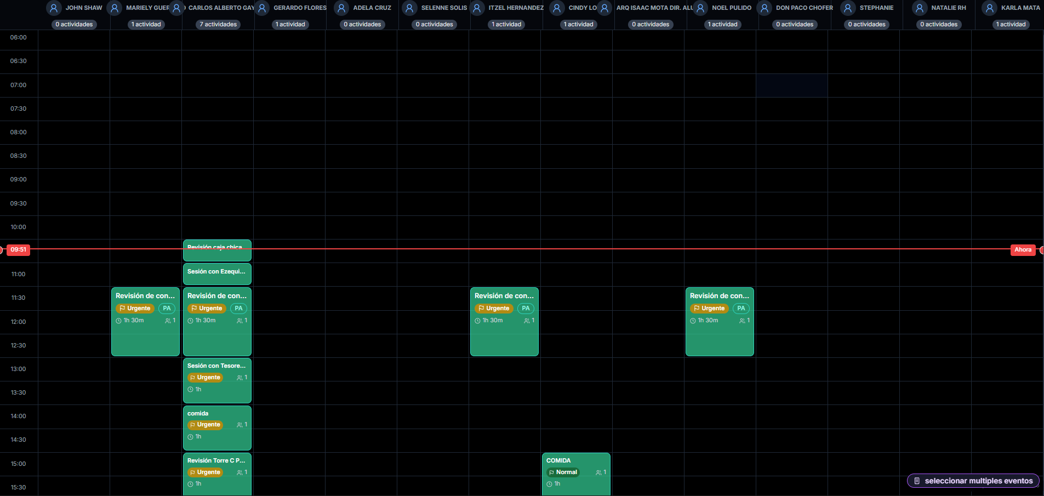Click Itzel Hernandez's avatar icon

[x=477, y=8]
